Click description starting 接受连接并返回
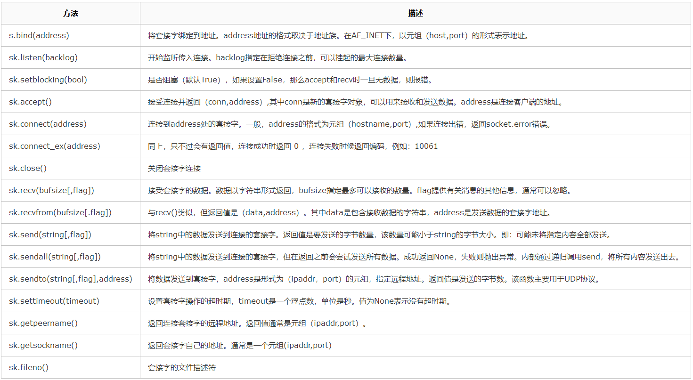693x380 pixels. (x=416, y=102)
